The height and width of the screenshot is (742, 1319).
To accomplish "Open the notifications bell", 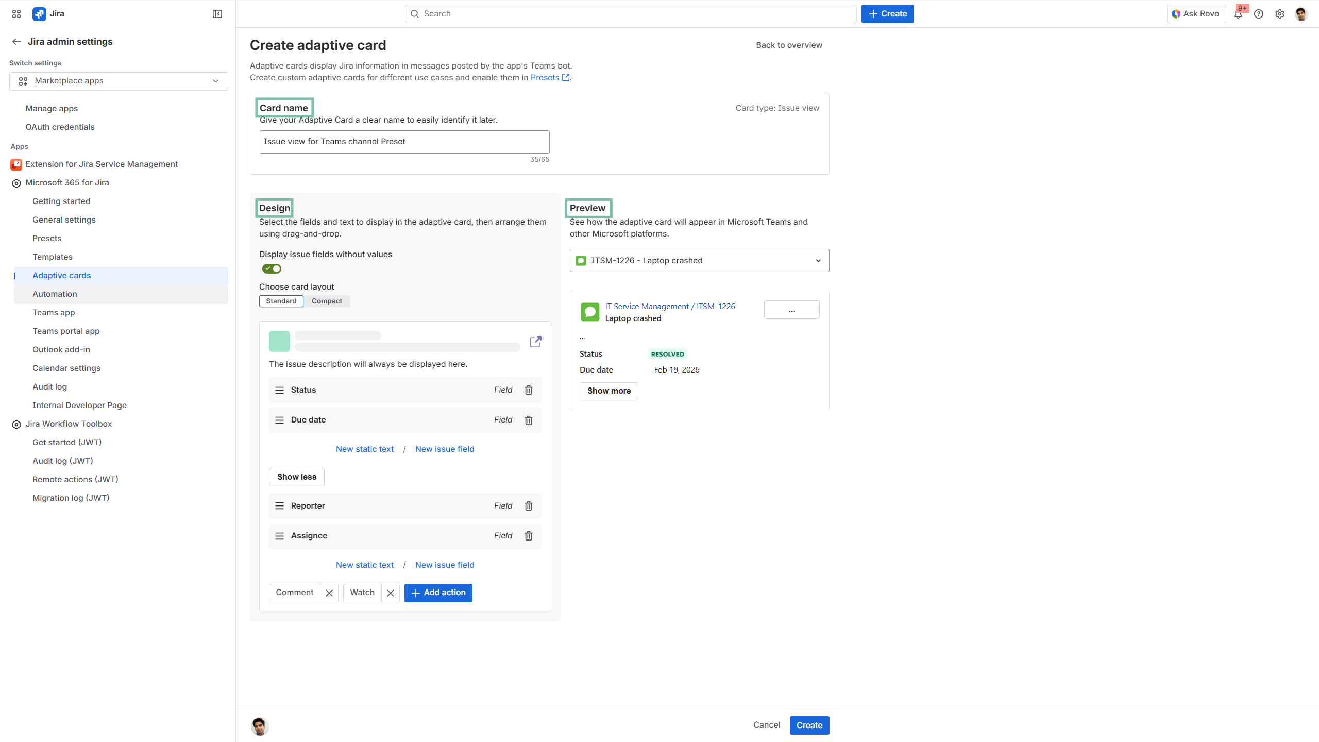I will [1238, 14].
